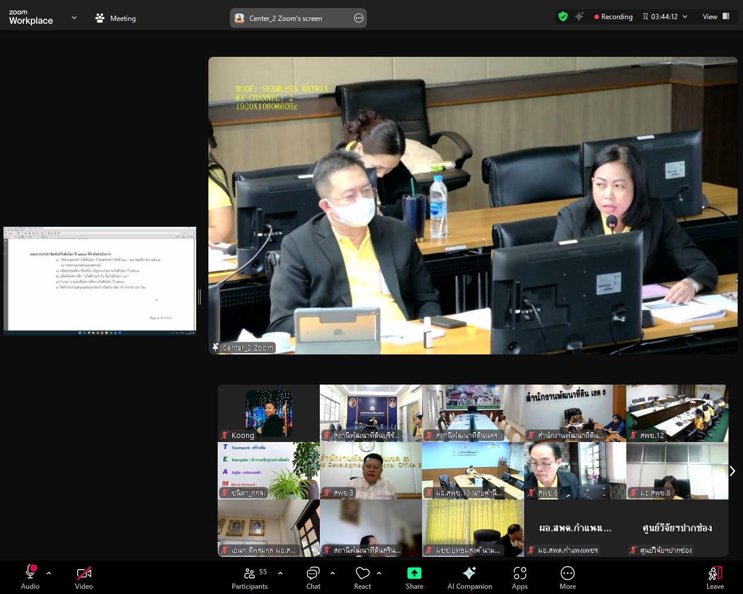Launch AI Companion

[469, 573]
